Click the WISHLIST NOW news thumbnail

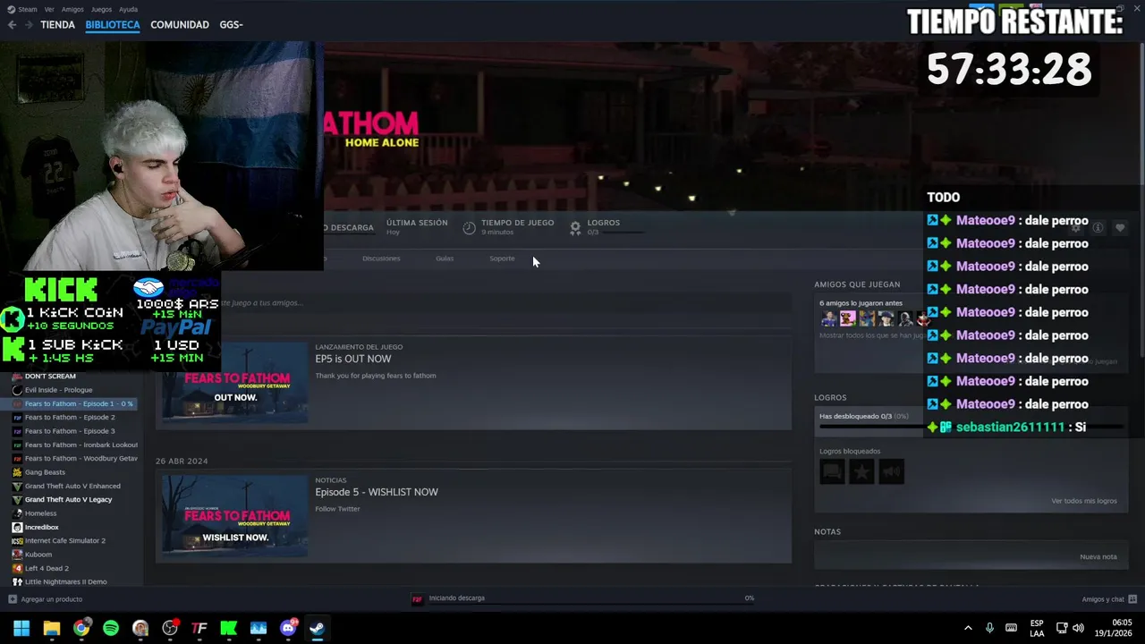click(x=235, y=516)
